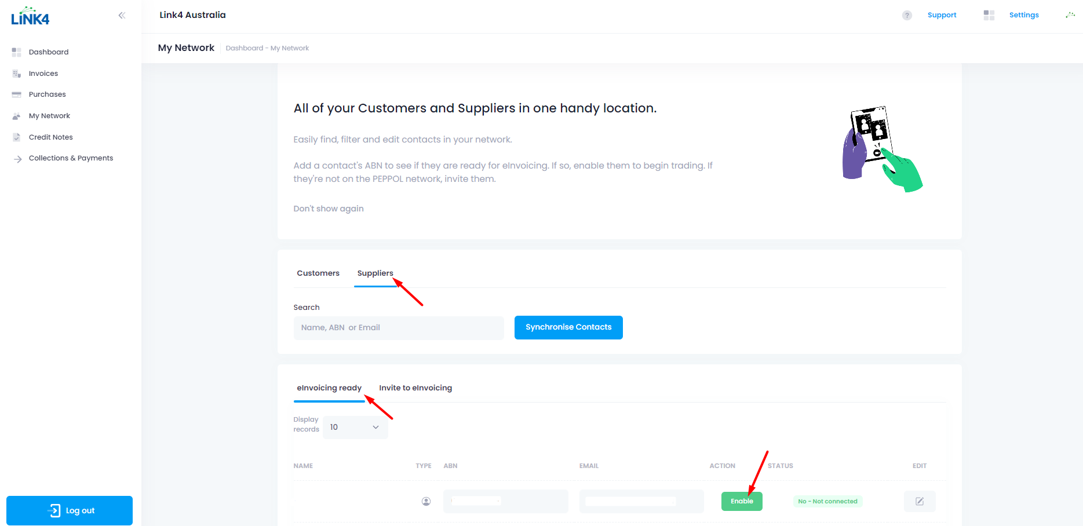Click the person type icon in the table row
Viewport: 1083px width, 526px height.
pyautogui.click(x=426, y=502)
